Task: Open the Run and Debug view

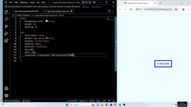Action: click(6, 34)
